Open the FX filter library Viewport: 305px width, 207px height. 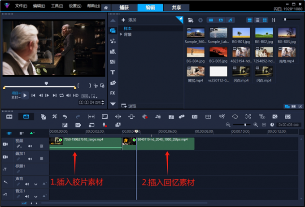click(x=113, y=93)
